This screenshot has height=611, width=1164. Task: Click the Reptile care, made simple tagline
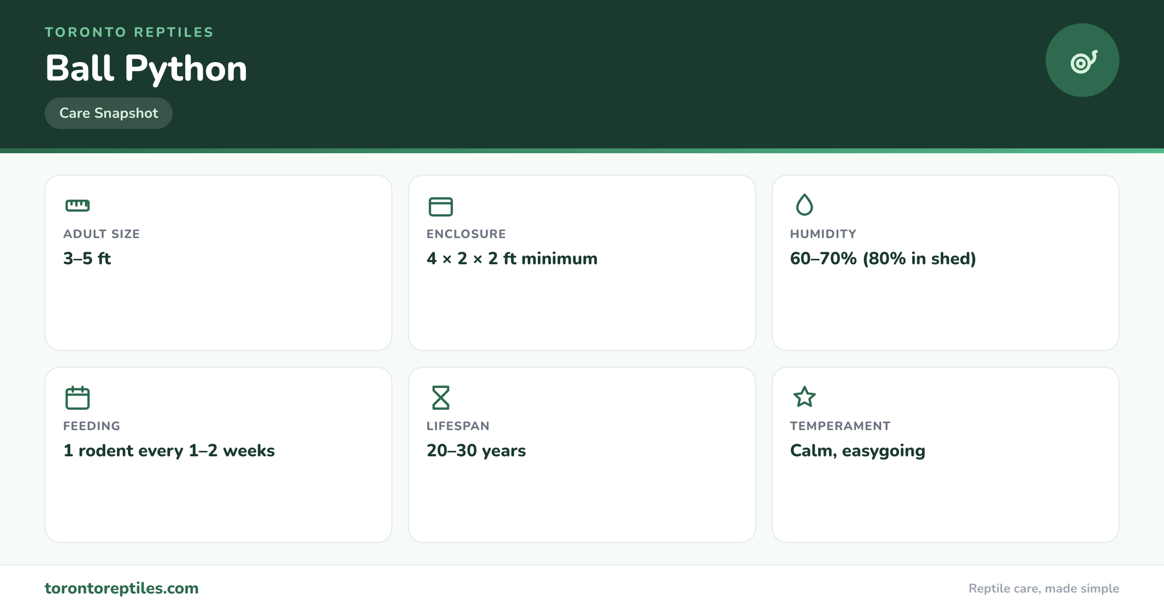click(1044, 588)
